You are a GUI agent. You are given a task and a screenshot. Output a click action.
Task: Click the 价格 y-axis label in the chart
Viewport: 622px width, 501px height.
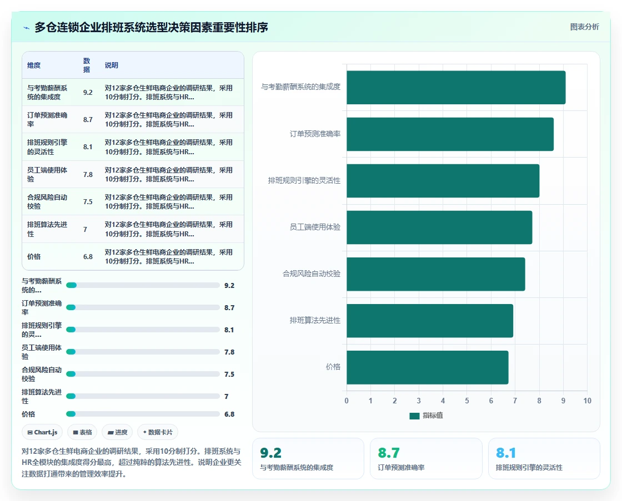coord(333,367)
